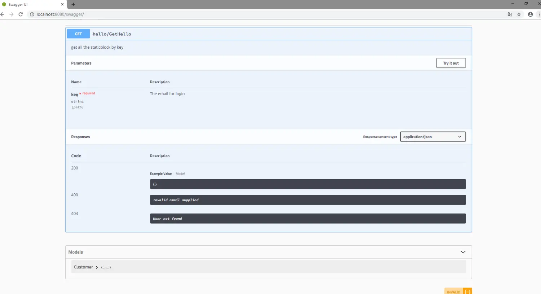Expand the Customer model
The height and width of the screenshot is (294, 541).
click(92, 267)
